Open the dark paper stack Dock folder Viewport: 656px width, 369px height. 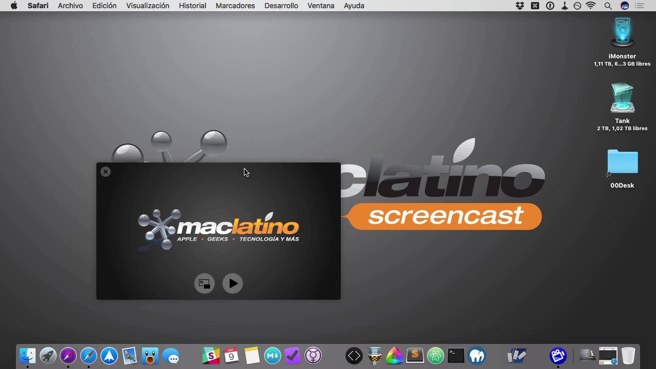pyautogui.click(x=587, y=355)
